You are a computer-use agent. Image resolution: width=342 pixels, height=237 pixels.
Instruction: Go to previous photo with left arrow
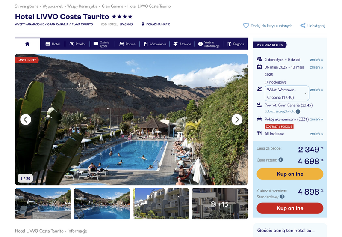26,120
